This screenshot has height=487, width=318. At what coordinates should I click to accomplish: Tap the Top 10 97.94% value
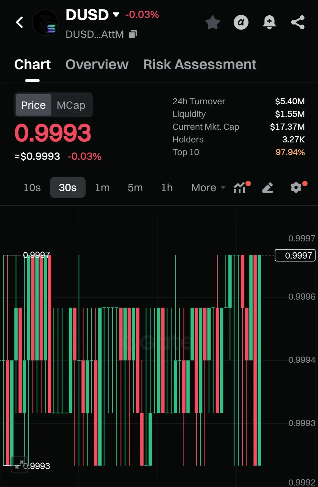(x=290, y=152)
